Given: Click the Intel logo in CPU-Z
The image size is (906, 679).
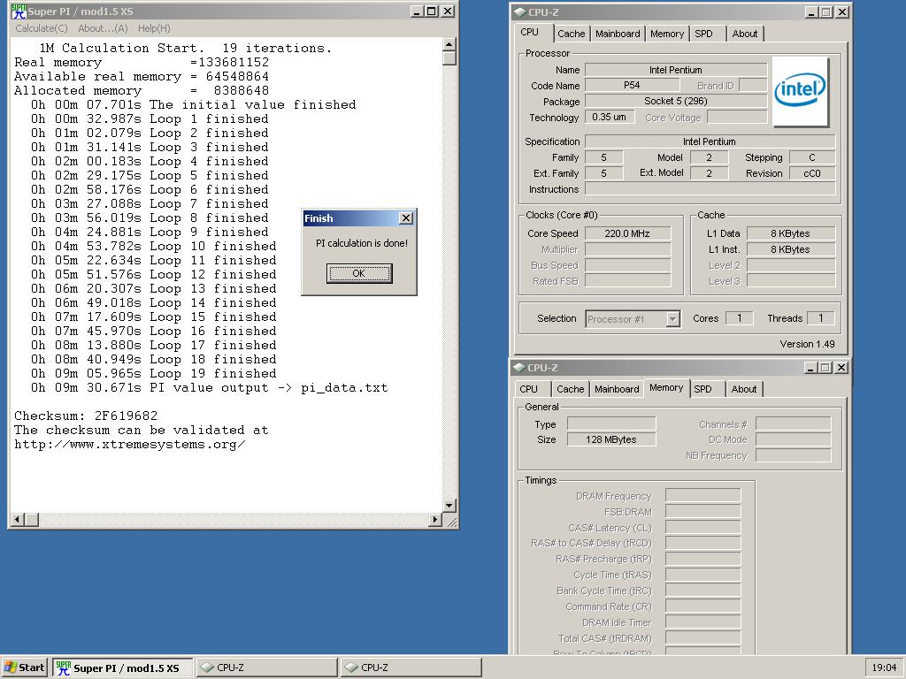Looking at the screenshot, I should tap(800, 91).
